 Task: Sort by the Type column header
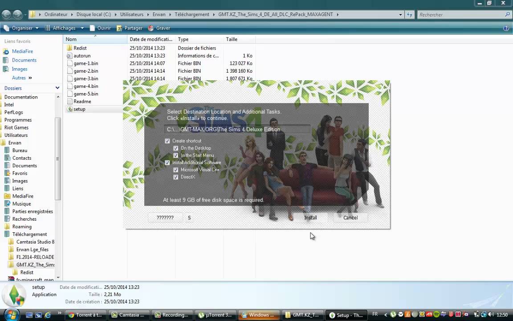coord(199,39)
